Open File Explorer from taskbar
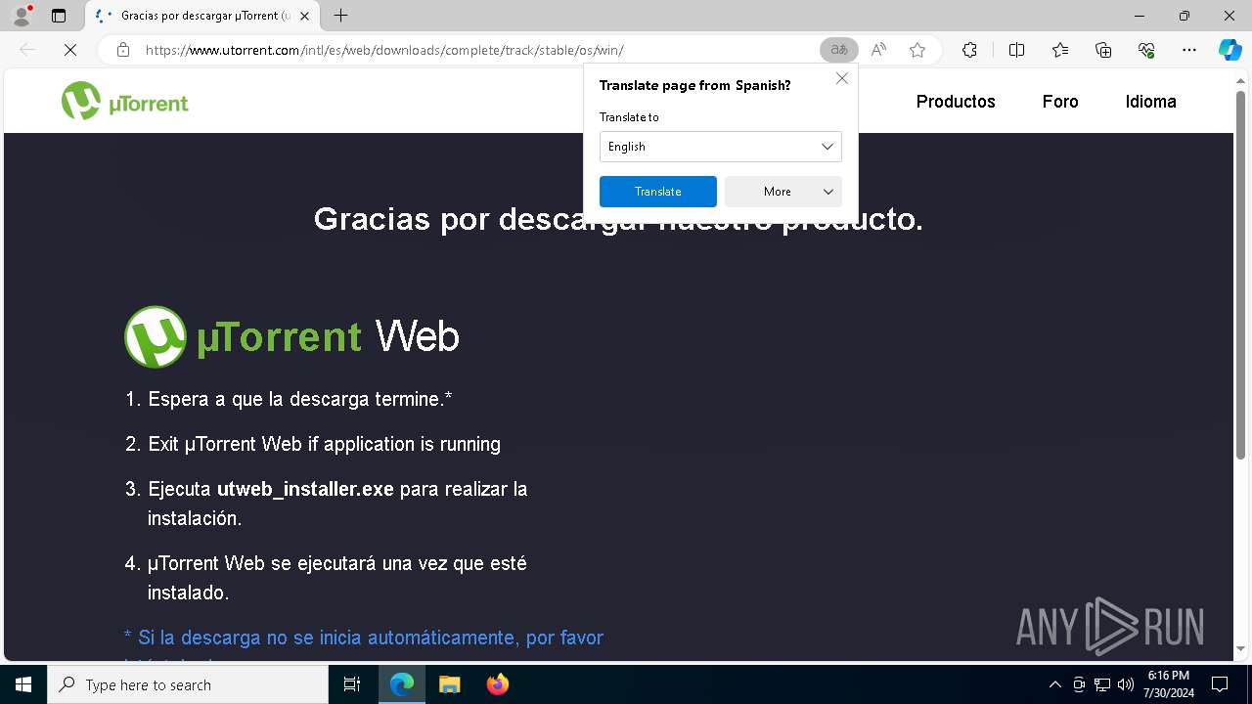 click(x=449, y=684)
